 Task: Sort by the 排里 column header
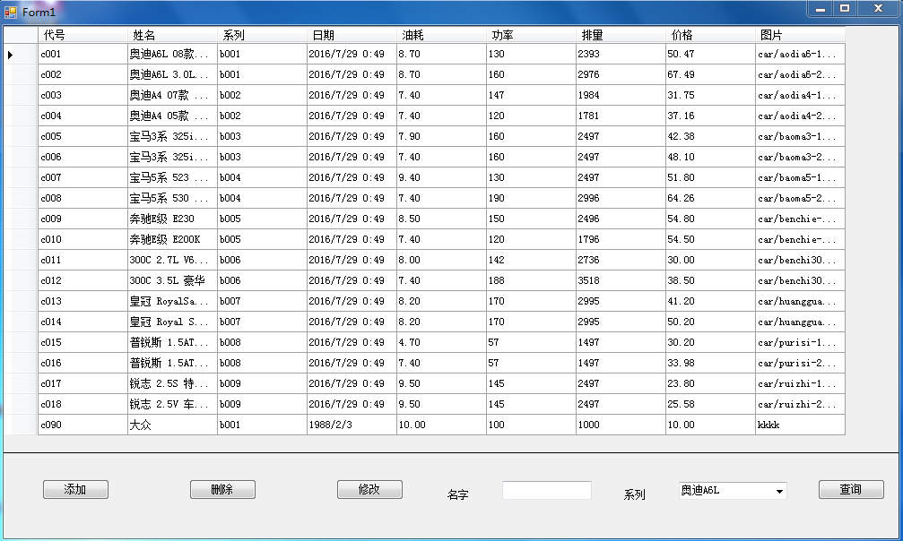[x=621, y=35]
